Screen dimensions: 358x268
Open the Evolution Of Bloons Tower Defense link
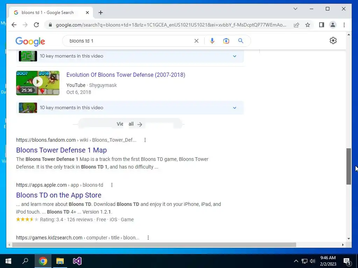126,75
